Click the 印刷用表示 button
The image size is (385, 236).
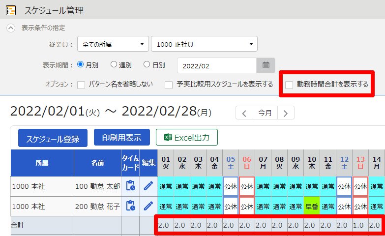122,137
